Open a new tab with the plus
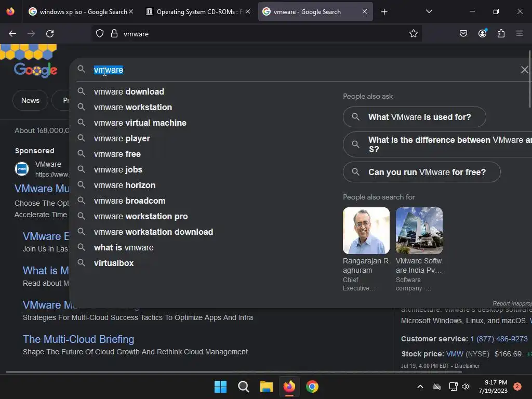This screenshot has width=532, height=399. pyautogui.click(x=384, y=12)
